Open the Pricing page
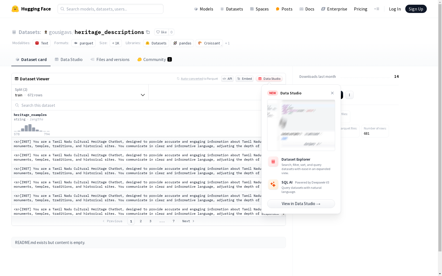The width and height of the screenshot is (442, 276). tap(361, 9)
